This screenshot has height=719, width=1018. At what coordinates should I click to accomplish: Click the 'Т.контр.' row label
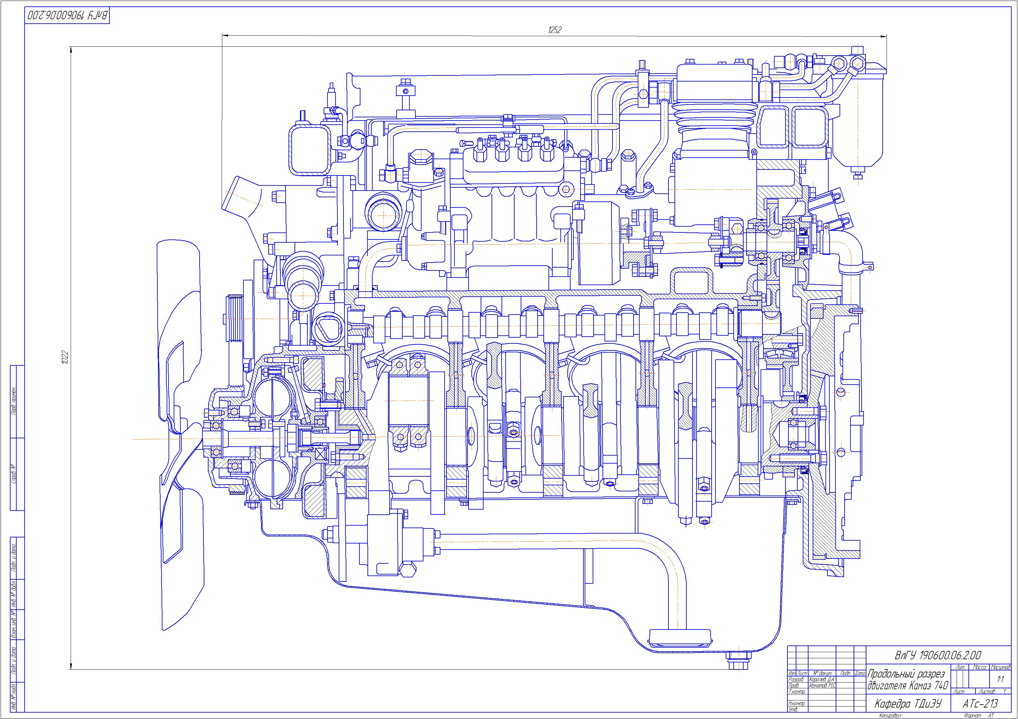(797, 692)
